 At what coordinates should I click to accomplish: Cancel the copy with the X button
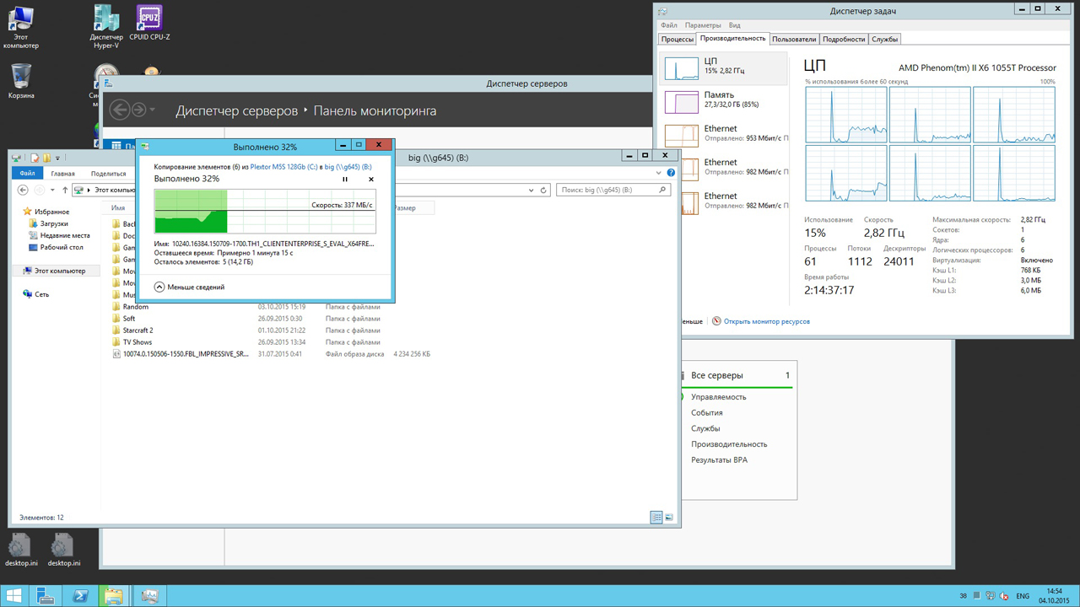point(371,179)
